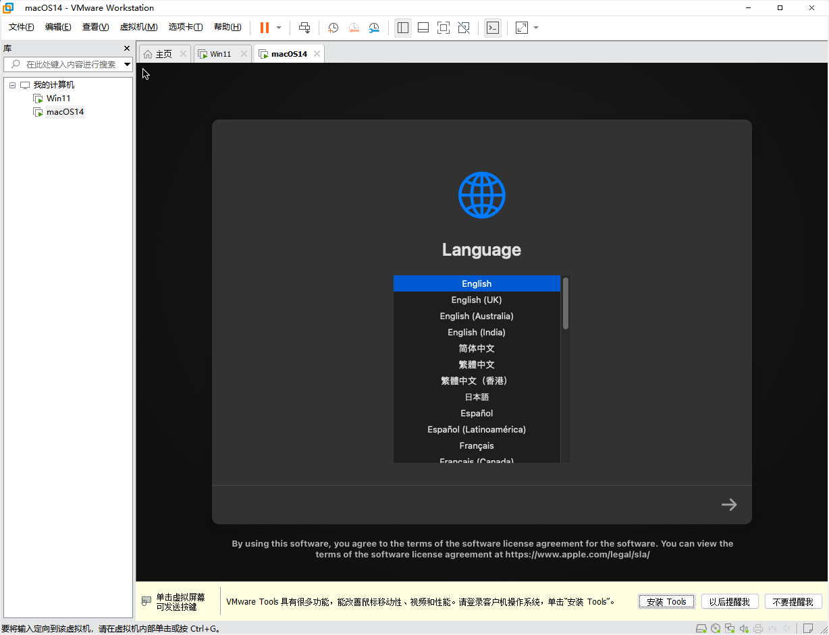The image size is (829, 635).
Task: Close the 库 library panel
Action: tap(127, 49)
